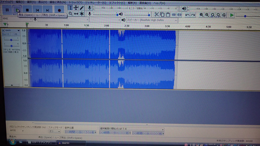The image size is (260, 146).
Task: Close the daarlin track with X
Action: pos(3,31)
